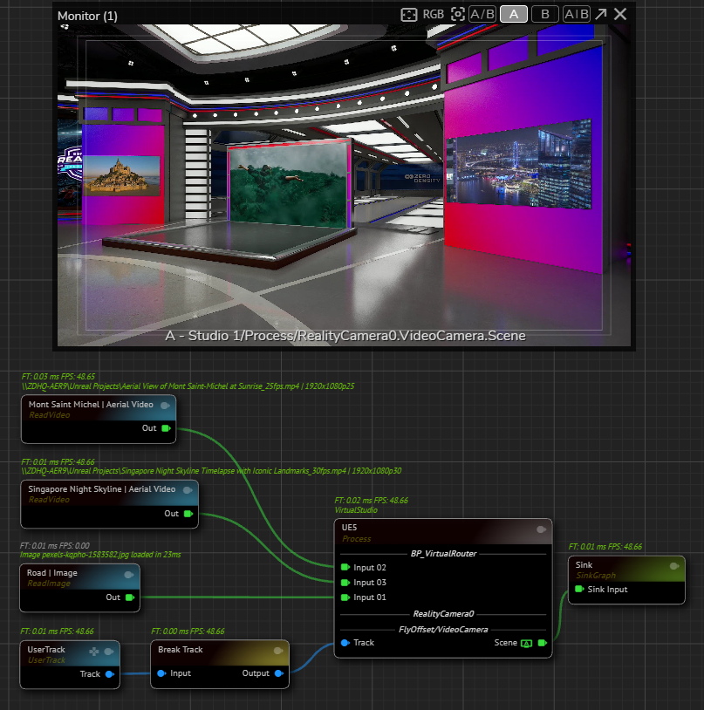The image size is (704, 710).
Task: Toggle the status indicator on the UE5 node
Action: pyautogui.click(x=541, y=529)
